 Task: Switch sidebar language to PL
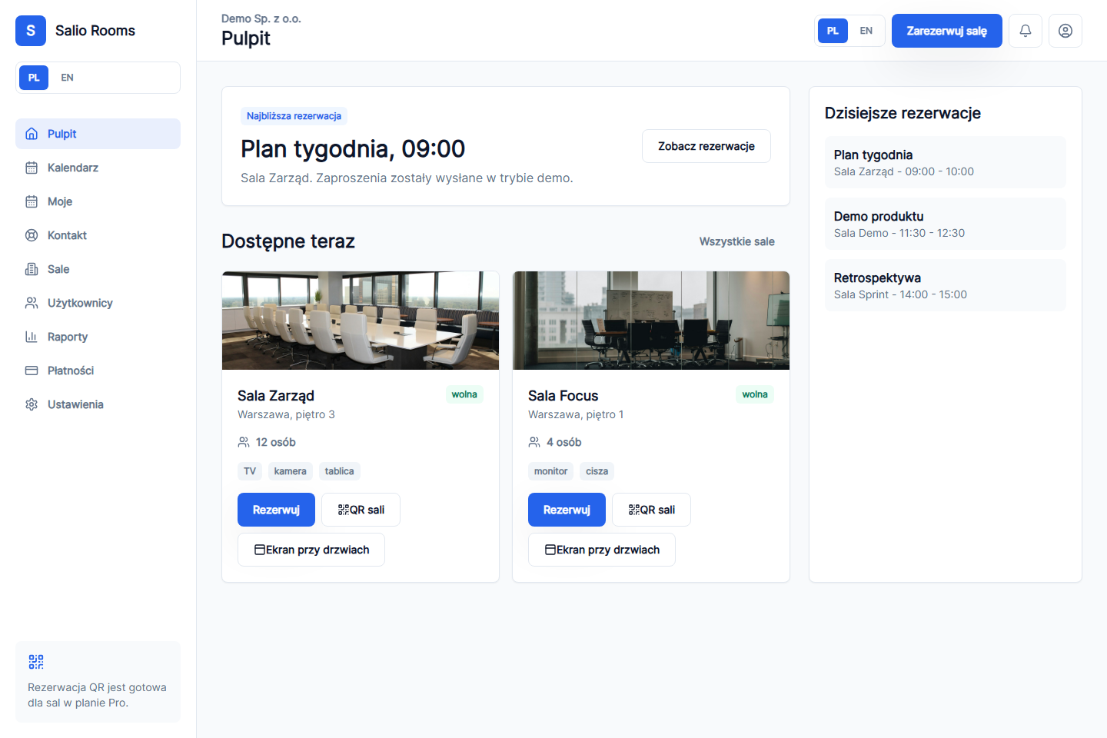(34, 78)
